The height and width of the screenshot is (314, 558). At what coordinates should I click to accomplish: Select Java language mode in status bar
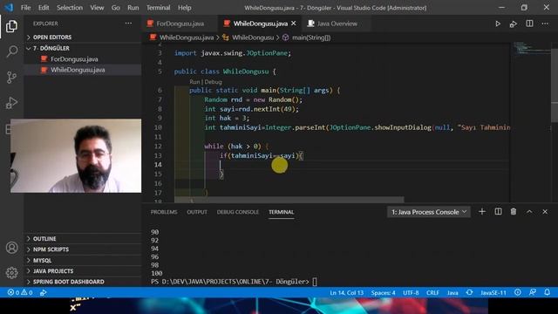point(453,293)
